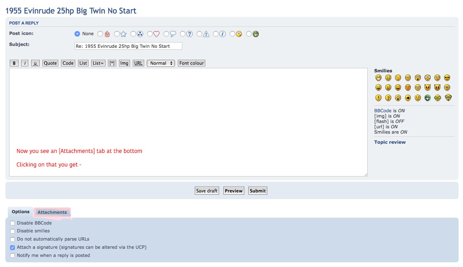Screen dimensions: 463x267
Task: Insert the mad gritting-teeth smiley
Action: tap(388, 87)
